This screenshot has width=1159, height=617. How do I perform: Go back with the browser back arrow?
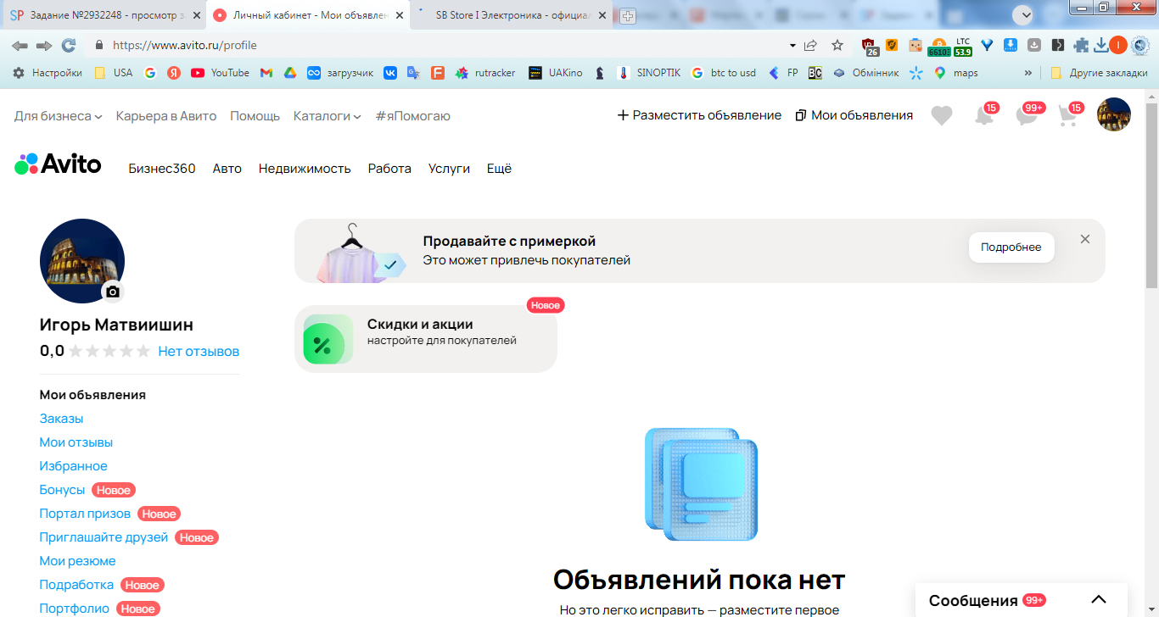pos(20,45)
